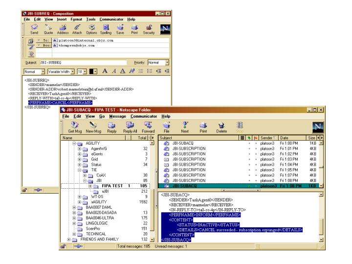The width and height of the screenshot is (352, 264).
Task: Click the Subject input field JBI-SUBREQ
Action: (83, 63)
